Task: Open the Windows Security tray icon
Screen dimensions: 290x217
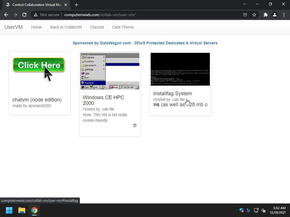Action: [x=242, y=210]
